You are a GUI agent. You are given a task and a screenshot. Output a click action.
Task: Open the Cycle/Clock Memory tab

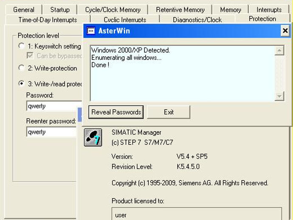[113, 9]
